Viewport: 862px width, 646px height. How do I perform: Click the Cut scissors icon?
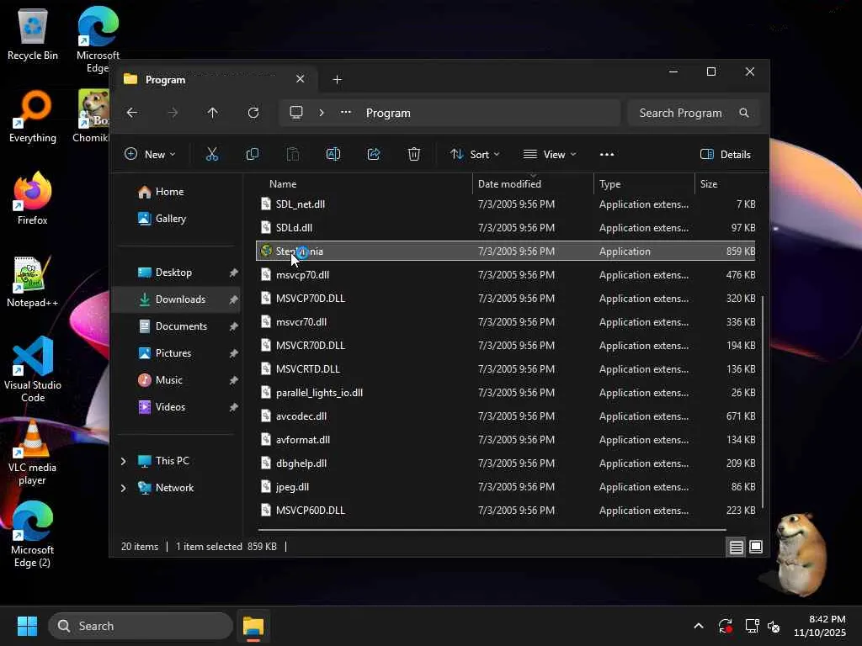pyautogui.click(x=212, y=154)
